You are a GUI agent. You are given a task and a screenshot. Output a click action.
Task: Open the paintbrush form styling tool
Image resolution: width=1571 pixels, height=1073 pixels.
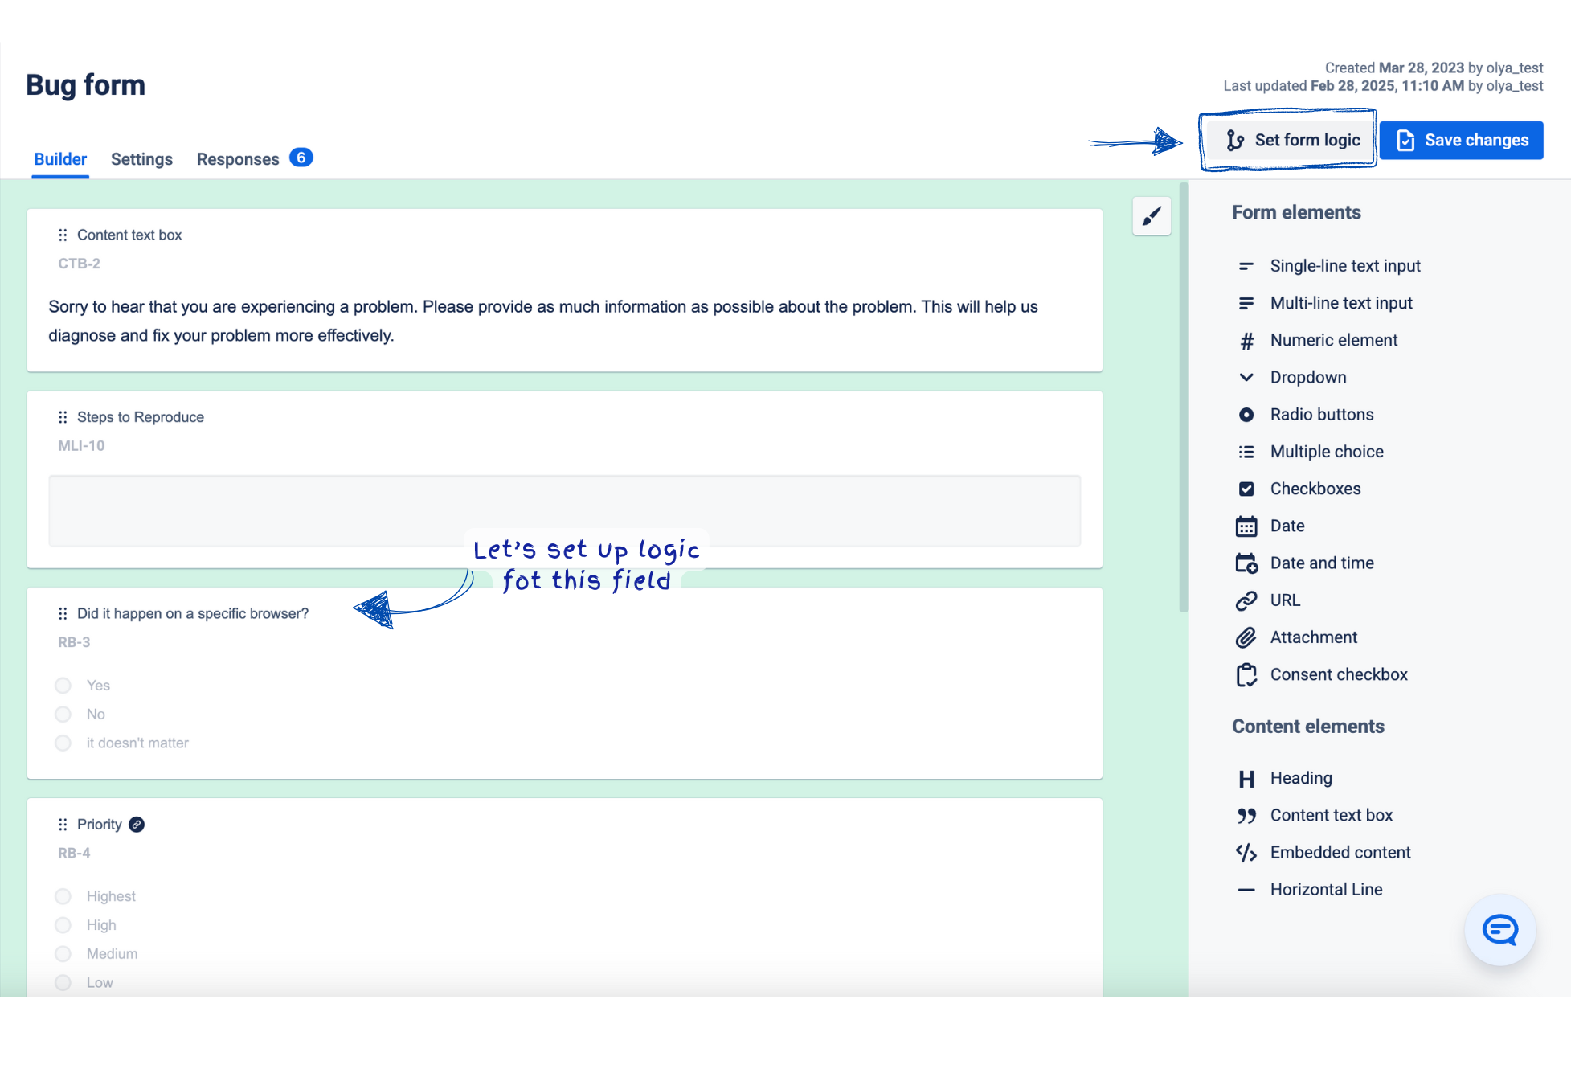click(x=1151, y=216)
